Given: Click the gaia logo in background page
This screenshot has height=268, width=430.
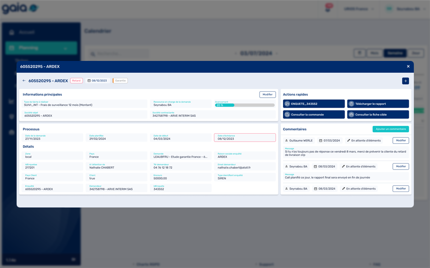Looking at the screenshot, I should (x=20, y=8).
